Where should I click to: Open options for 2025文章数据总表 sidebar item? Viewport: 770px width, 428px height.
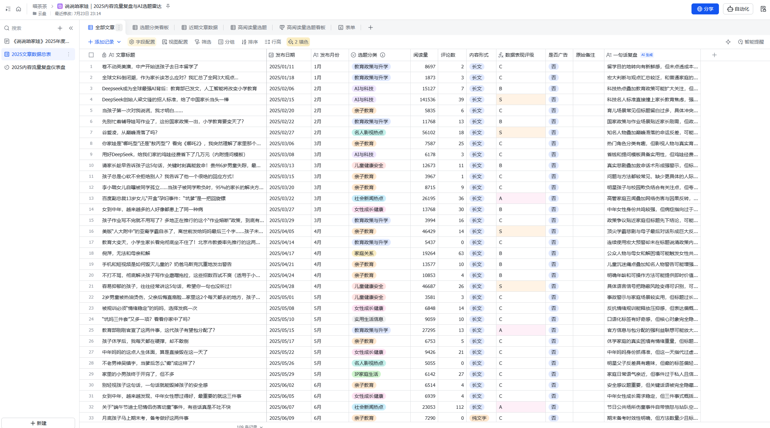69,54
